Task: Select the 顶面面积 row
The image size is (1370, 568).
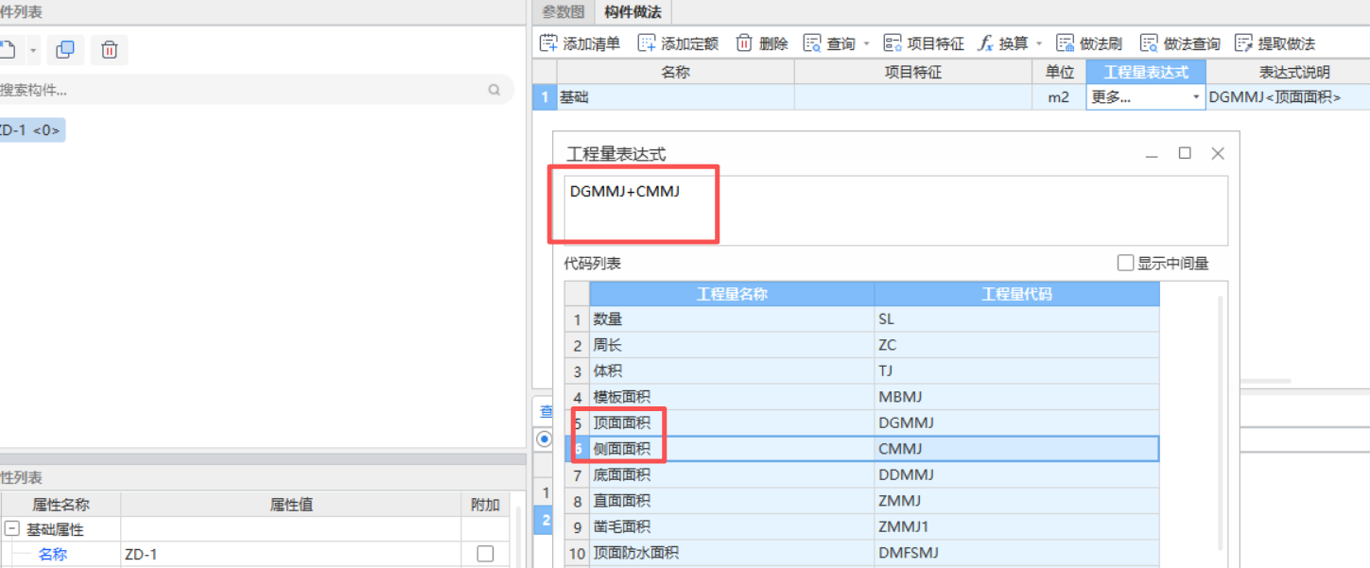Action: coord(862,422)
